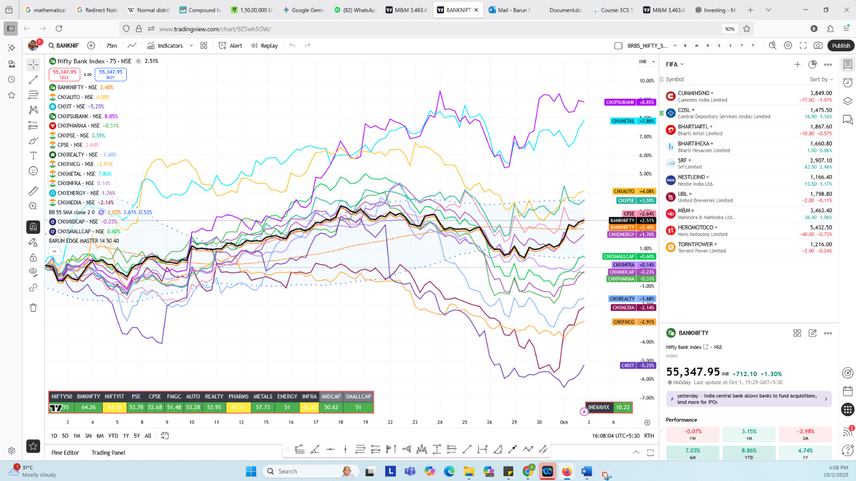
Task: Undo the last chart action
Action: pos(292,45)
